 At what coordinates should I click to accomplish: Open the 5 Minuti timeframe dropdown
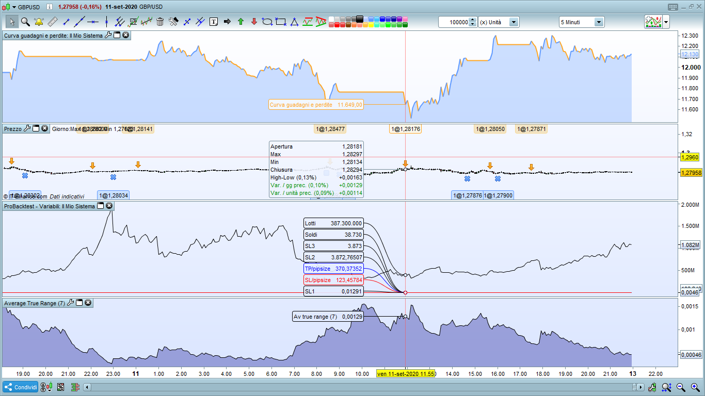coord(599,22)
